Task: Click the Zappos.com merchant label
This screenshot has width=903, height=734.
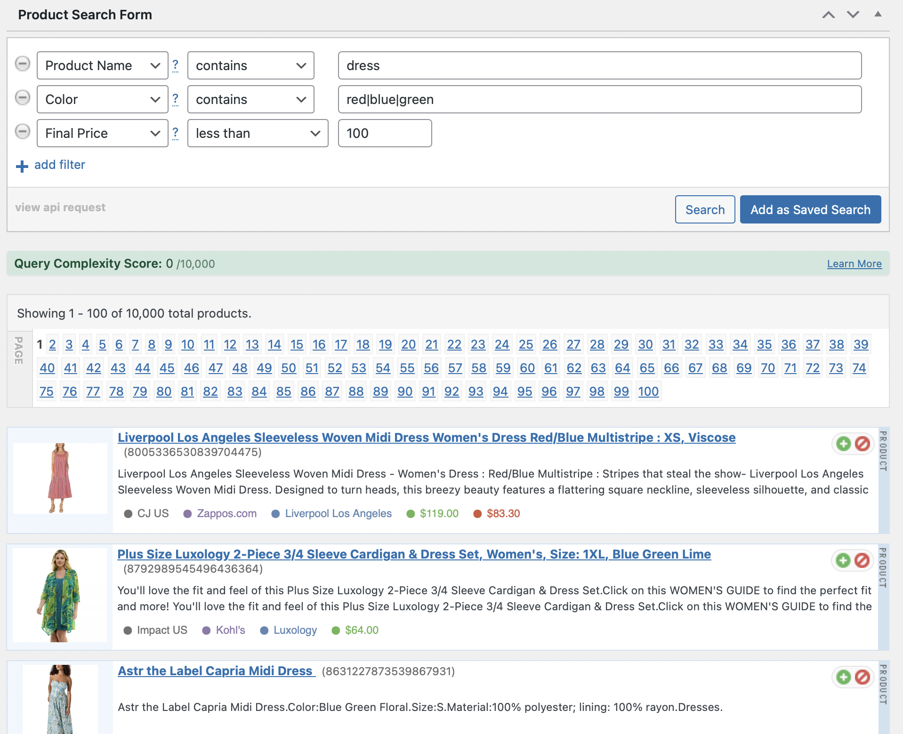Action: [226, 513]
